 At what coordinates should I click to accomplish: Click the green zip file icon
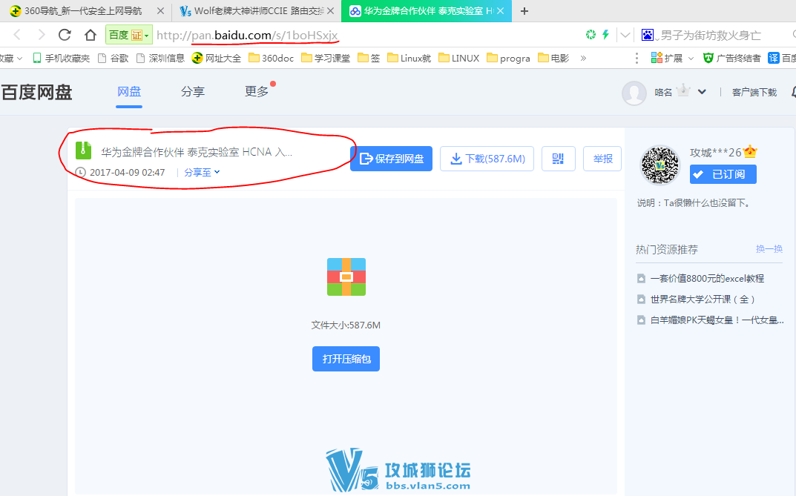pyautogui.click(x=83, y=151)
